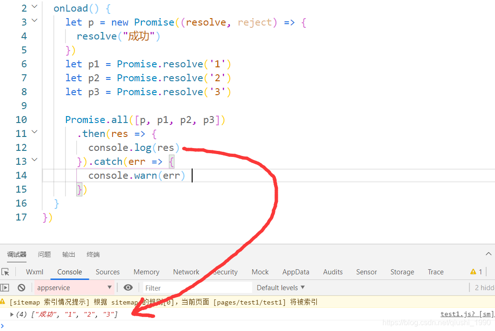This screenshot has height=331, width=495.
Task: Open the appservice context dropdown
Action: point(74,287)
